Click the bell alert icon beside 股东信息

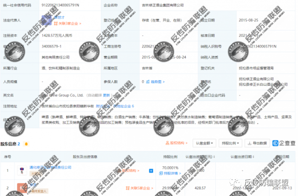tap(26, 144)
